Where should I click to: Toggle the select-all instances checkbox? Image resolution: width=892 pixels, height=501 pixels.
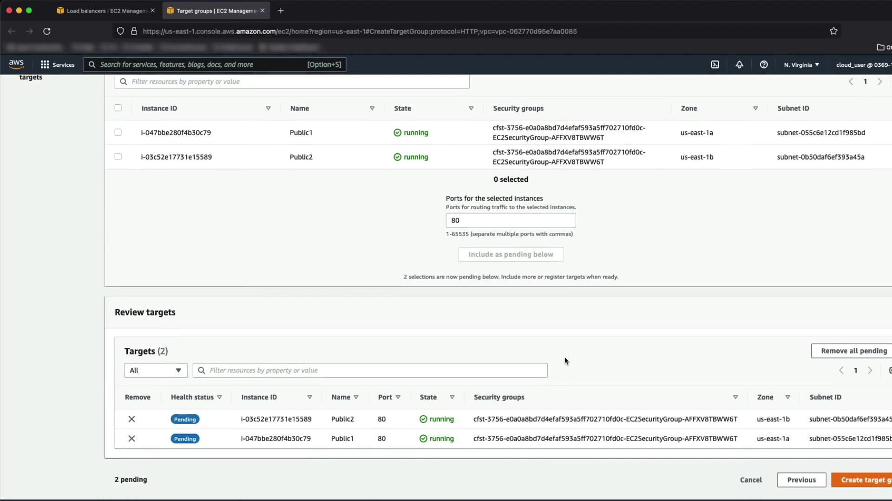[118, 108]
